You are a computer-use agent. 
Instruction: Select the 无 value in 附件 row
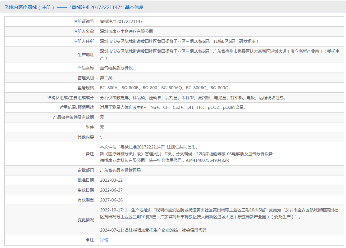click(102, 127)
